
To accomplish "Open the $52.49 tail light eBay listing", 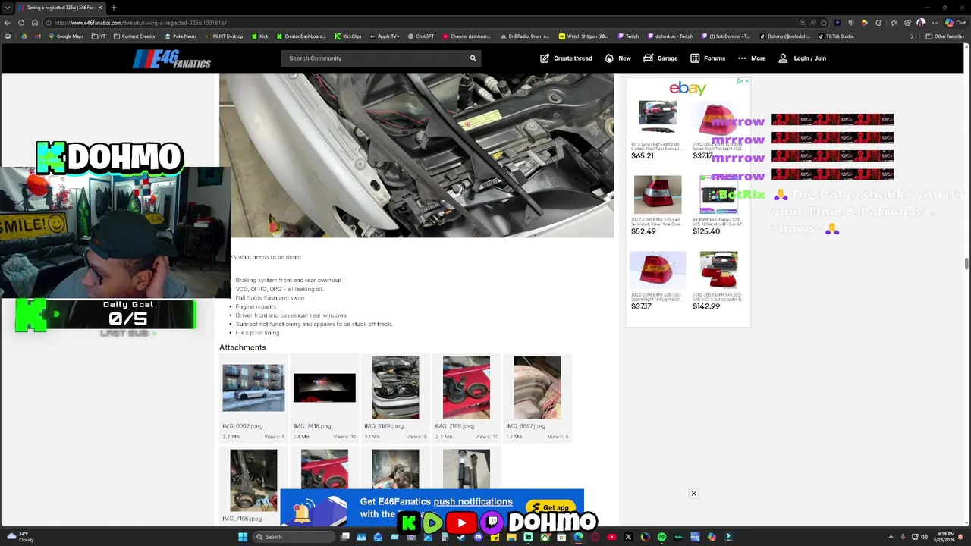I will 657,205.
